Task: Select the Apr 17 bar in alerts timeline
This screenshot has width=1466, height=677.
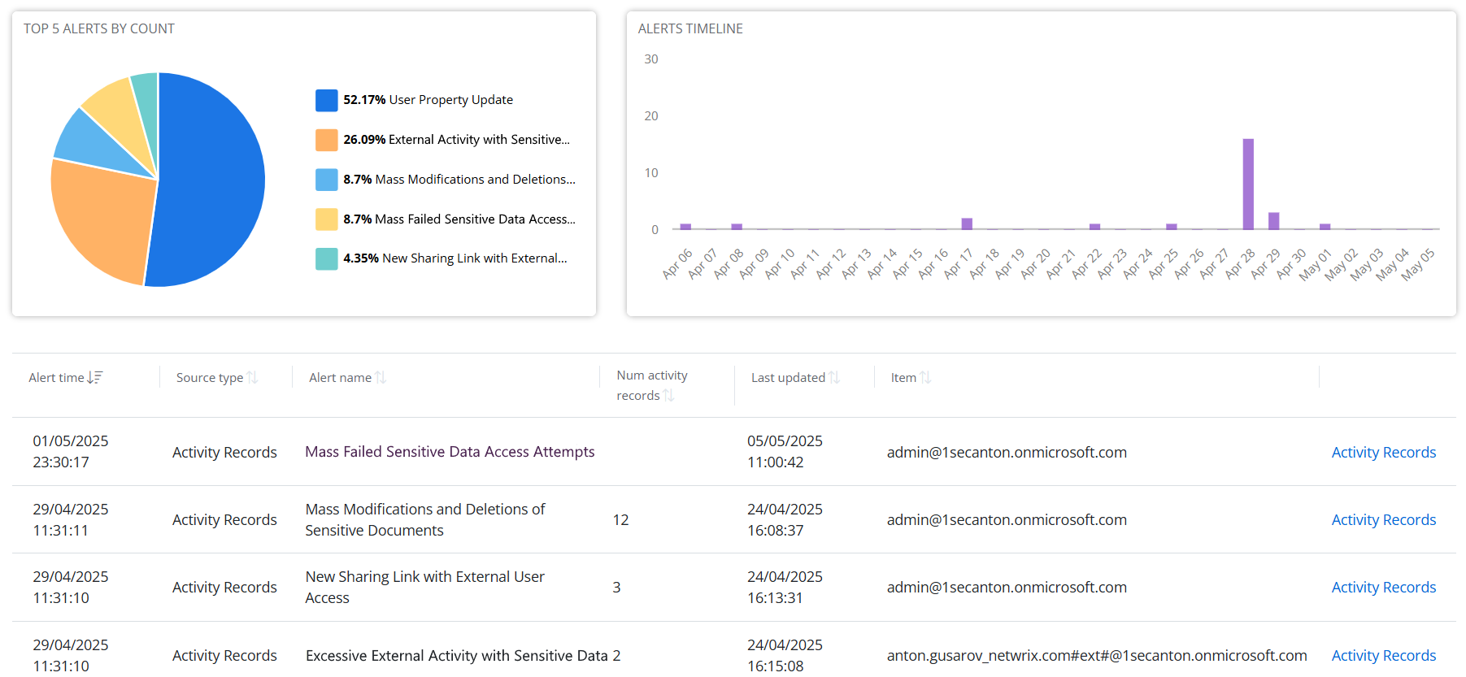Action: [x=967, y=223]
